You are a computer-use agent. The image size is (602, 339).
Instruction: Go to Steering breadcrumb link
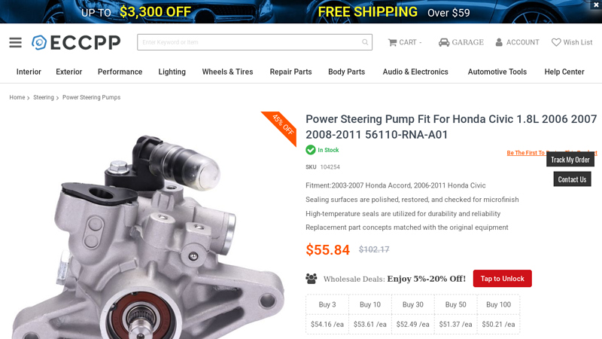[x=44, y=97]
